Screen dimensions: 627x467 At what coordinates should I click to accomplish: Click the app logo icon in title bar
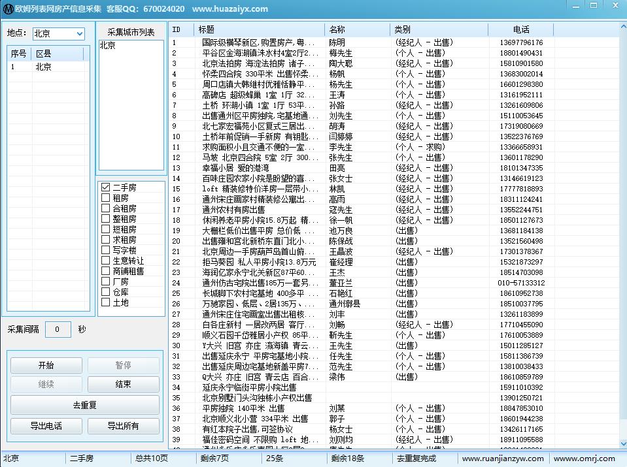point(8,8)
